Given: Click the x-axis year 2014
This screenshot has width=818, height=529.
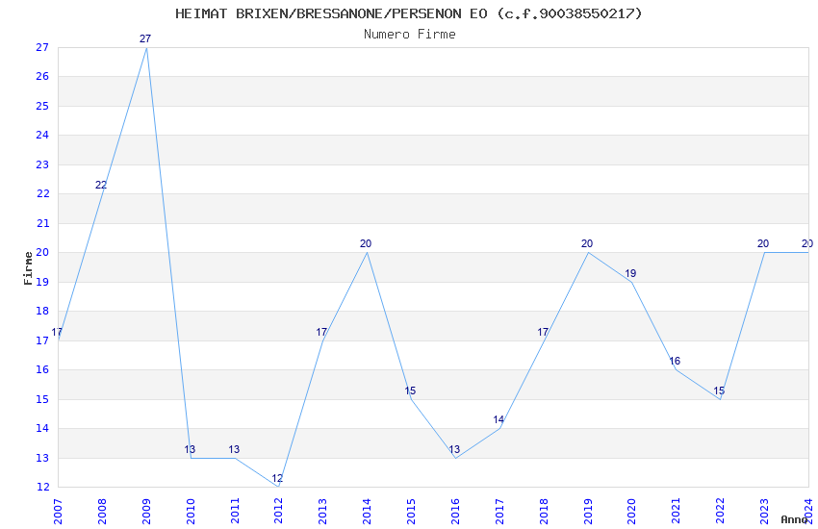Looking at the screenshot, I should click(368, 512).
